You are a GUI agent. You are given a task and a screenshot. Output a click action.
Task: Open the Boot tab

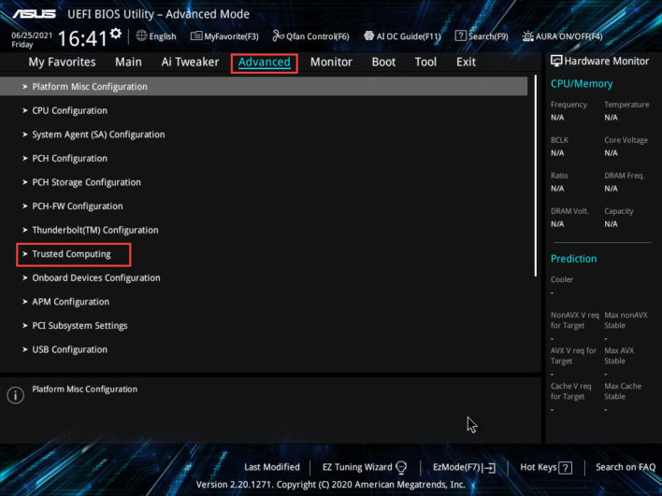tap(383, 62)
